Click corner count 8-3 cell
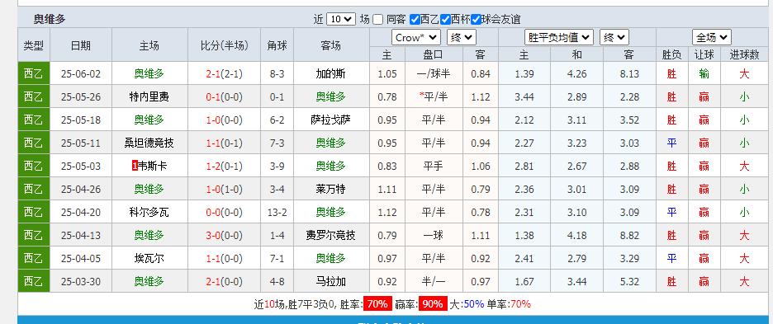Screen dimensions: 773x324 (x=277, y=74)
